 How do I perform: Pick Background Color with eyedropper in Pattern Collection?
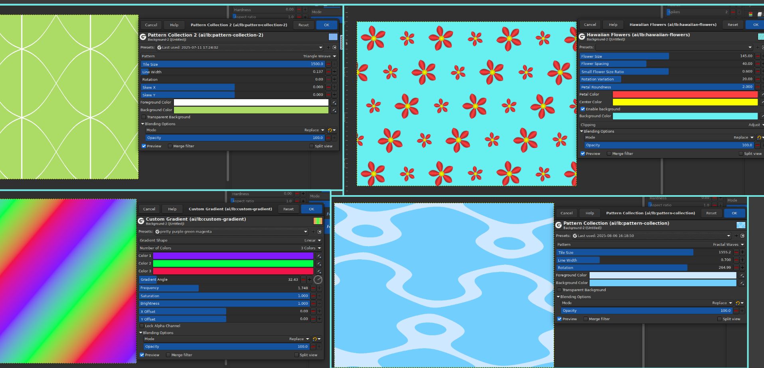pyautogui.click(x=742, y=283)
